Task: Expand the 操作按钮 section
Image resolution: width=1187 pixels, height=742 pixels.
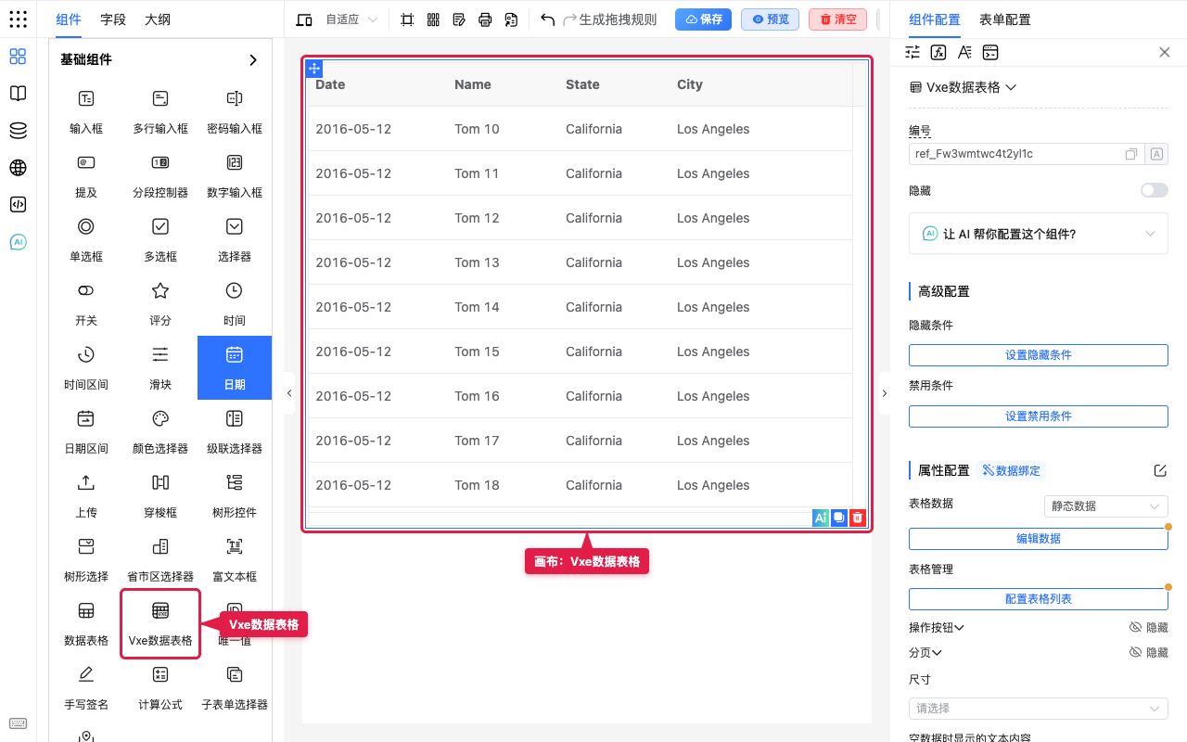Action: 937,627
